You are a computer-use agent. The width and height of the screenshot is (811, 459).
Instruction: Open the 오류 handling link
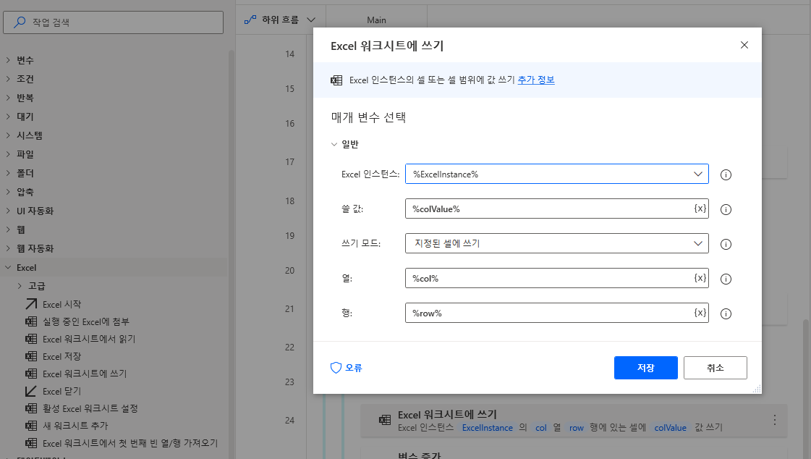[354, 368]
